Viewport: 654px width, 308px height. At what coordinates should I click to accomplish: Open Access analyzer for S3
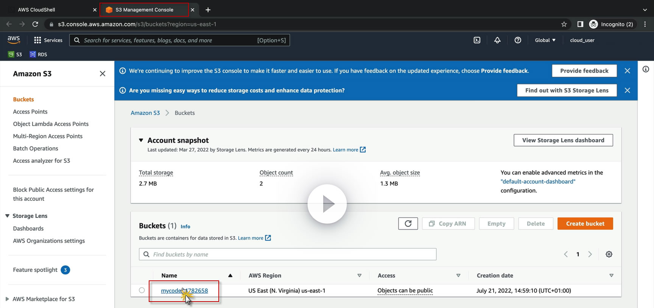pyautogui.click(x=42, y=160)
